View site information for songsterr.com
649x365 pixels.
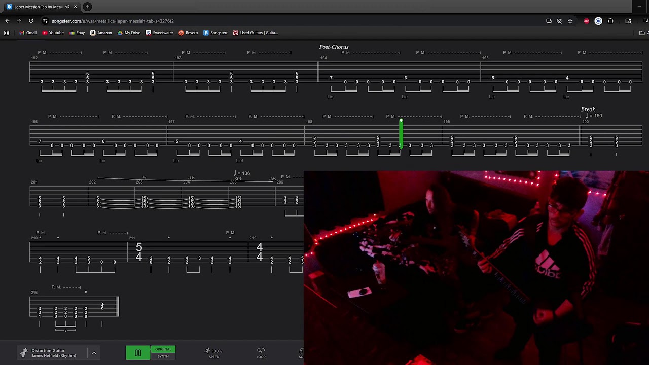(45, 21)
